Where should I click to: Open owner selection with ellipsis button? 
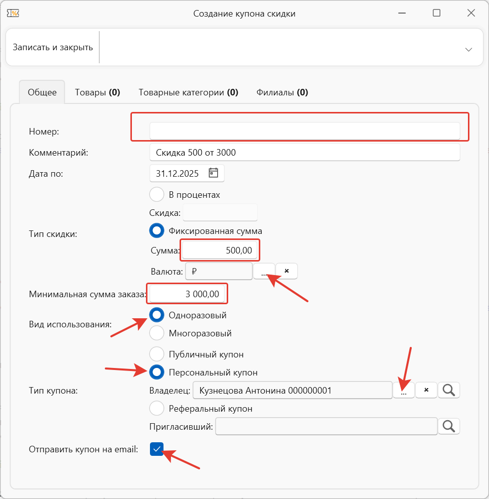pyautogui.click(x=404, y=390)
